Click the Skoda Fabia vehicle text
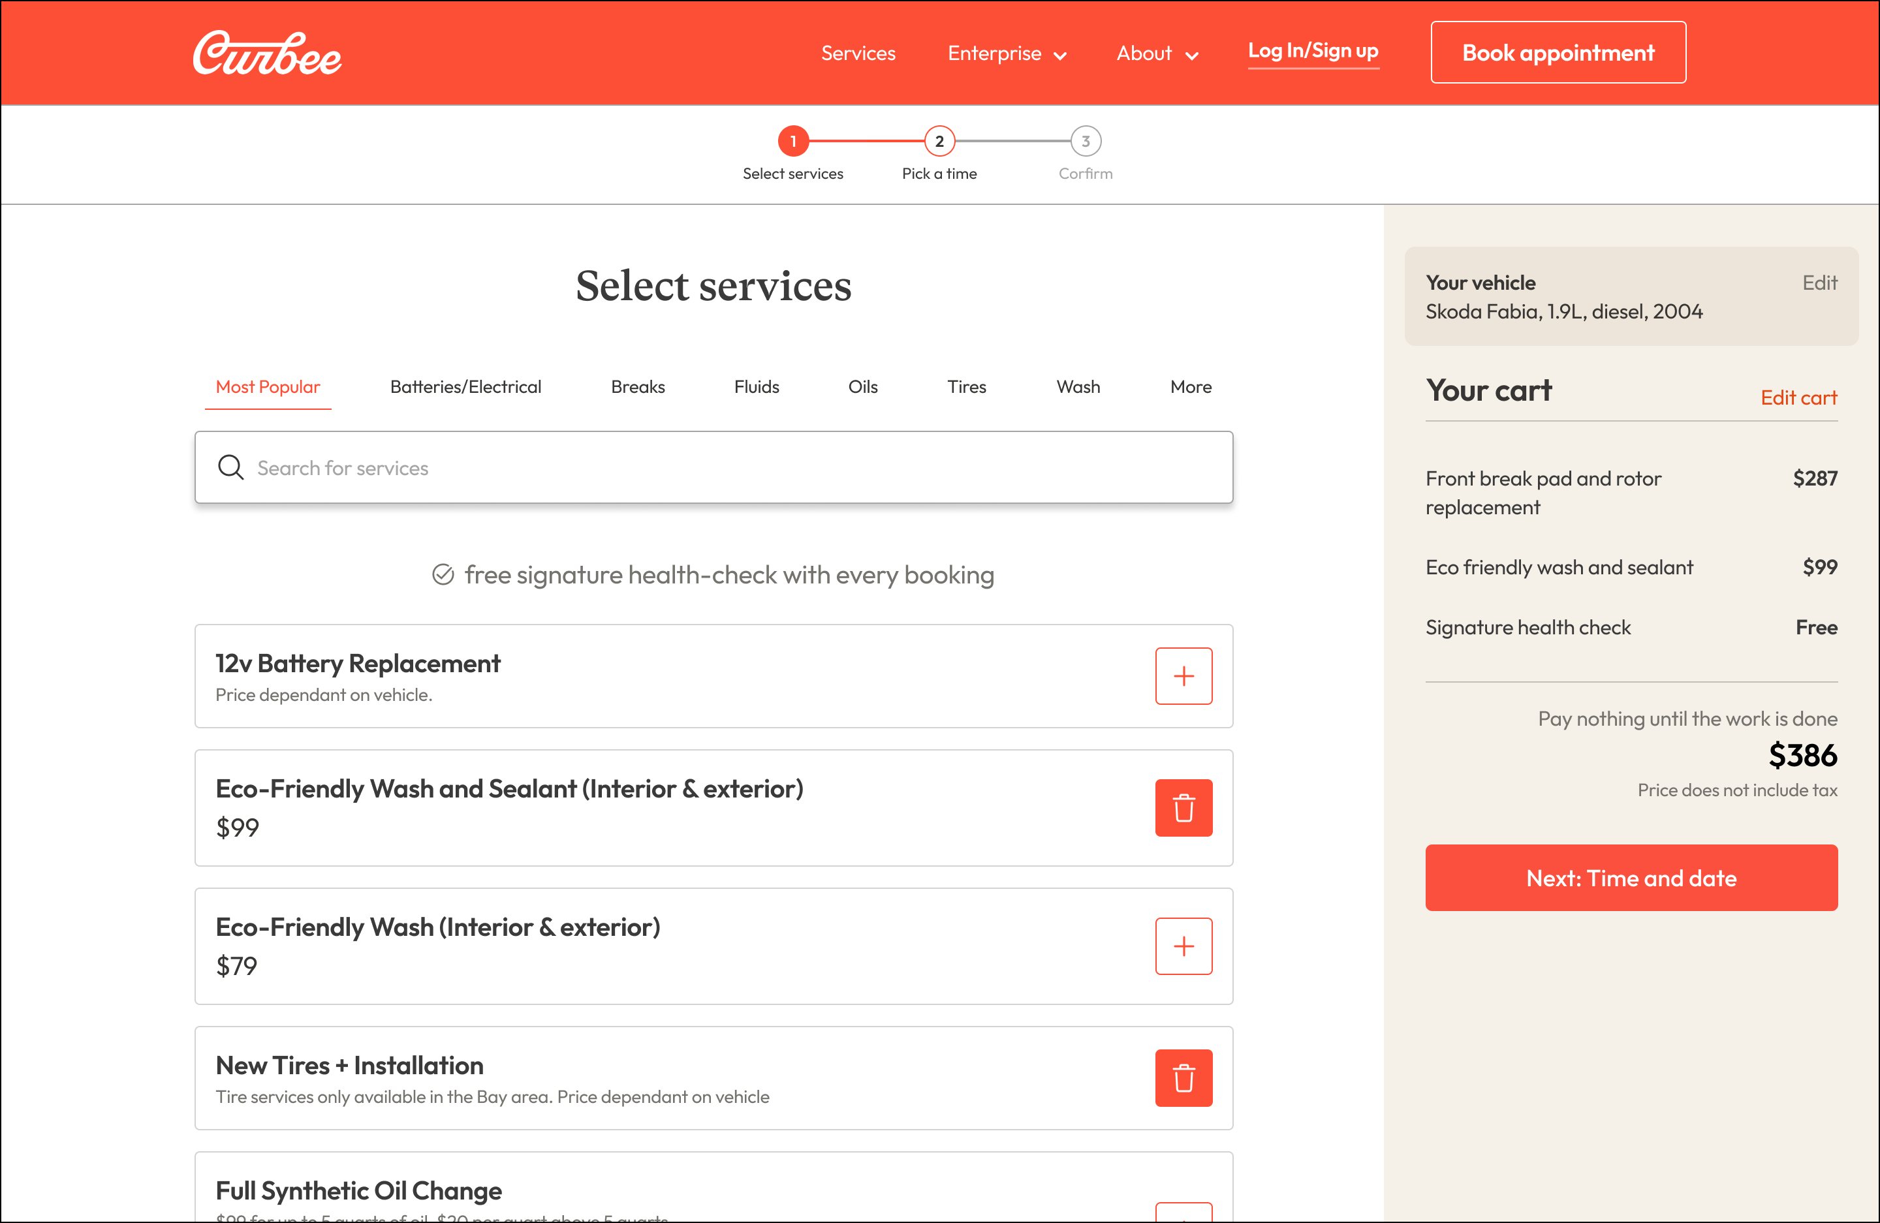Image resolution: width=1880 pixels, height=1223 pixels. [x=1563, y=312]
